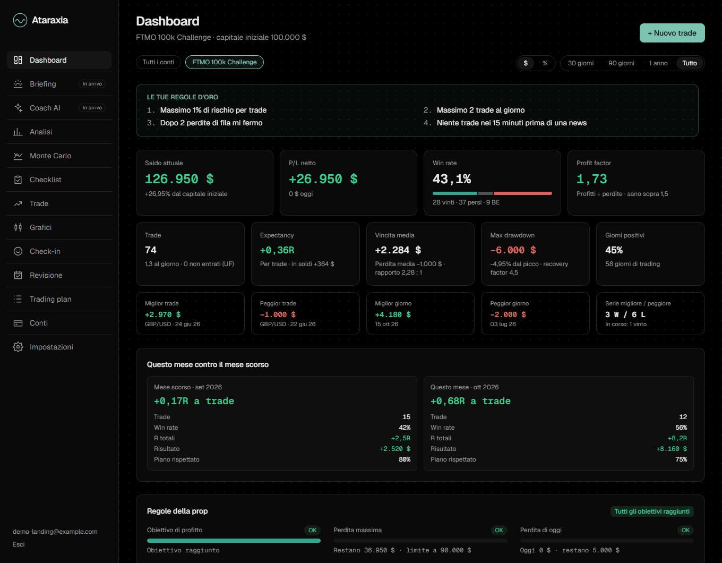
Task: Click the Checklist clipboard icon
Action: click(x=18, y=180)
